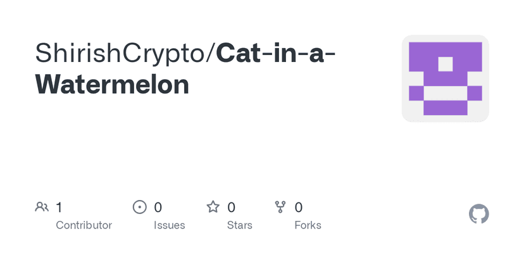The width and height of the screenshot is (524, 262).
Task: Click the zero count above Forks
Action: (299, 207)
